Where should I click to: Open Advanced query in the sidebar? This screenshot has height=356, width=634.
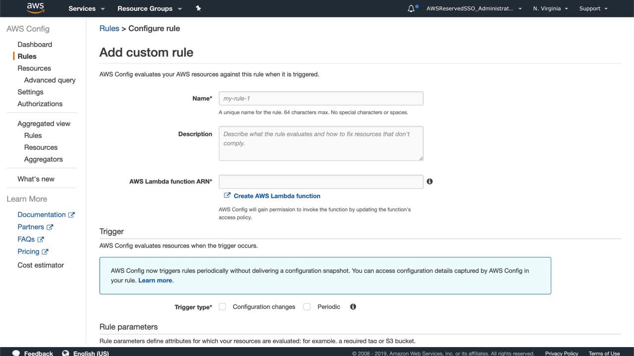(x=50, y=80)
